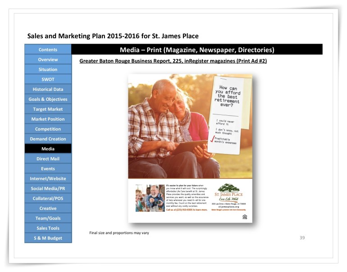Click the Greater Baton Rouge Business Report heading

coord(173,61)
